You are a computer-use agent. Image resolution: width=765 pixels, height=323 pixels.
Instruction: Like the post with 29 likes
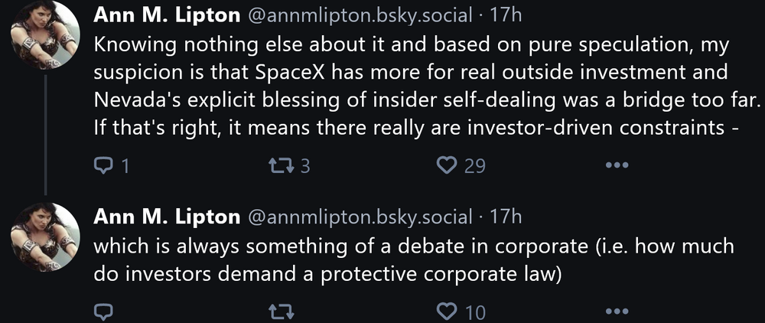click(447, 165)
